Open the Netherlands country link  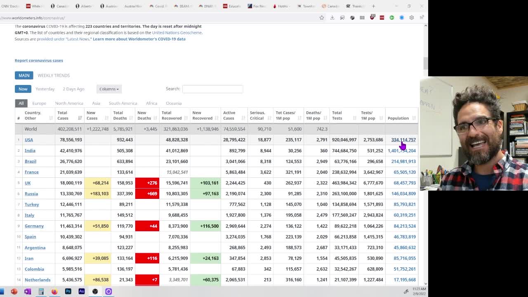click(x=38, y=280)
